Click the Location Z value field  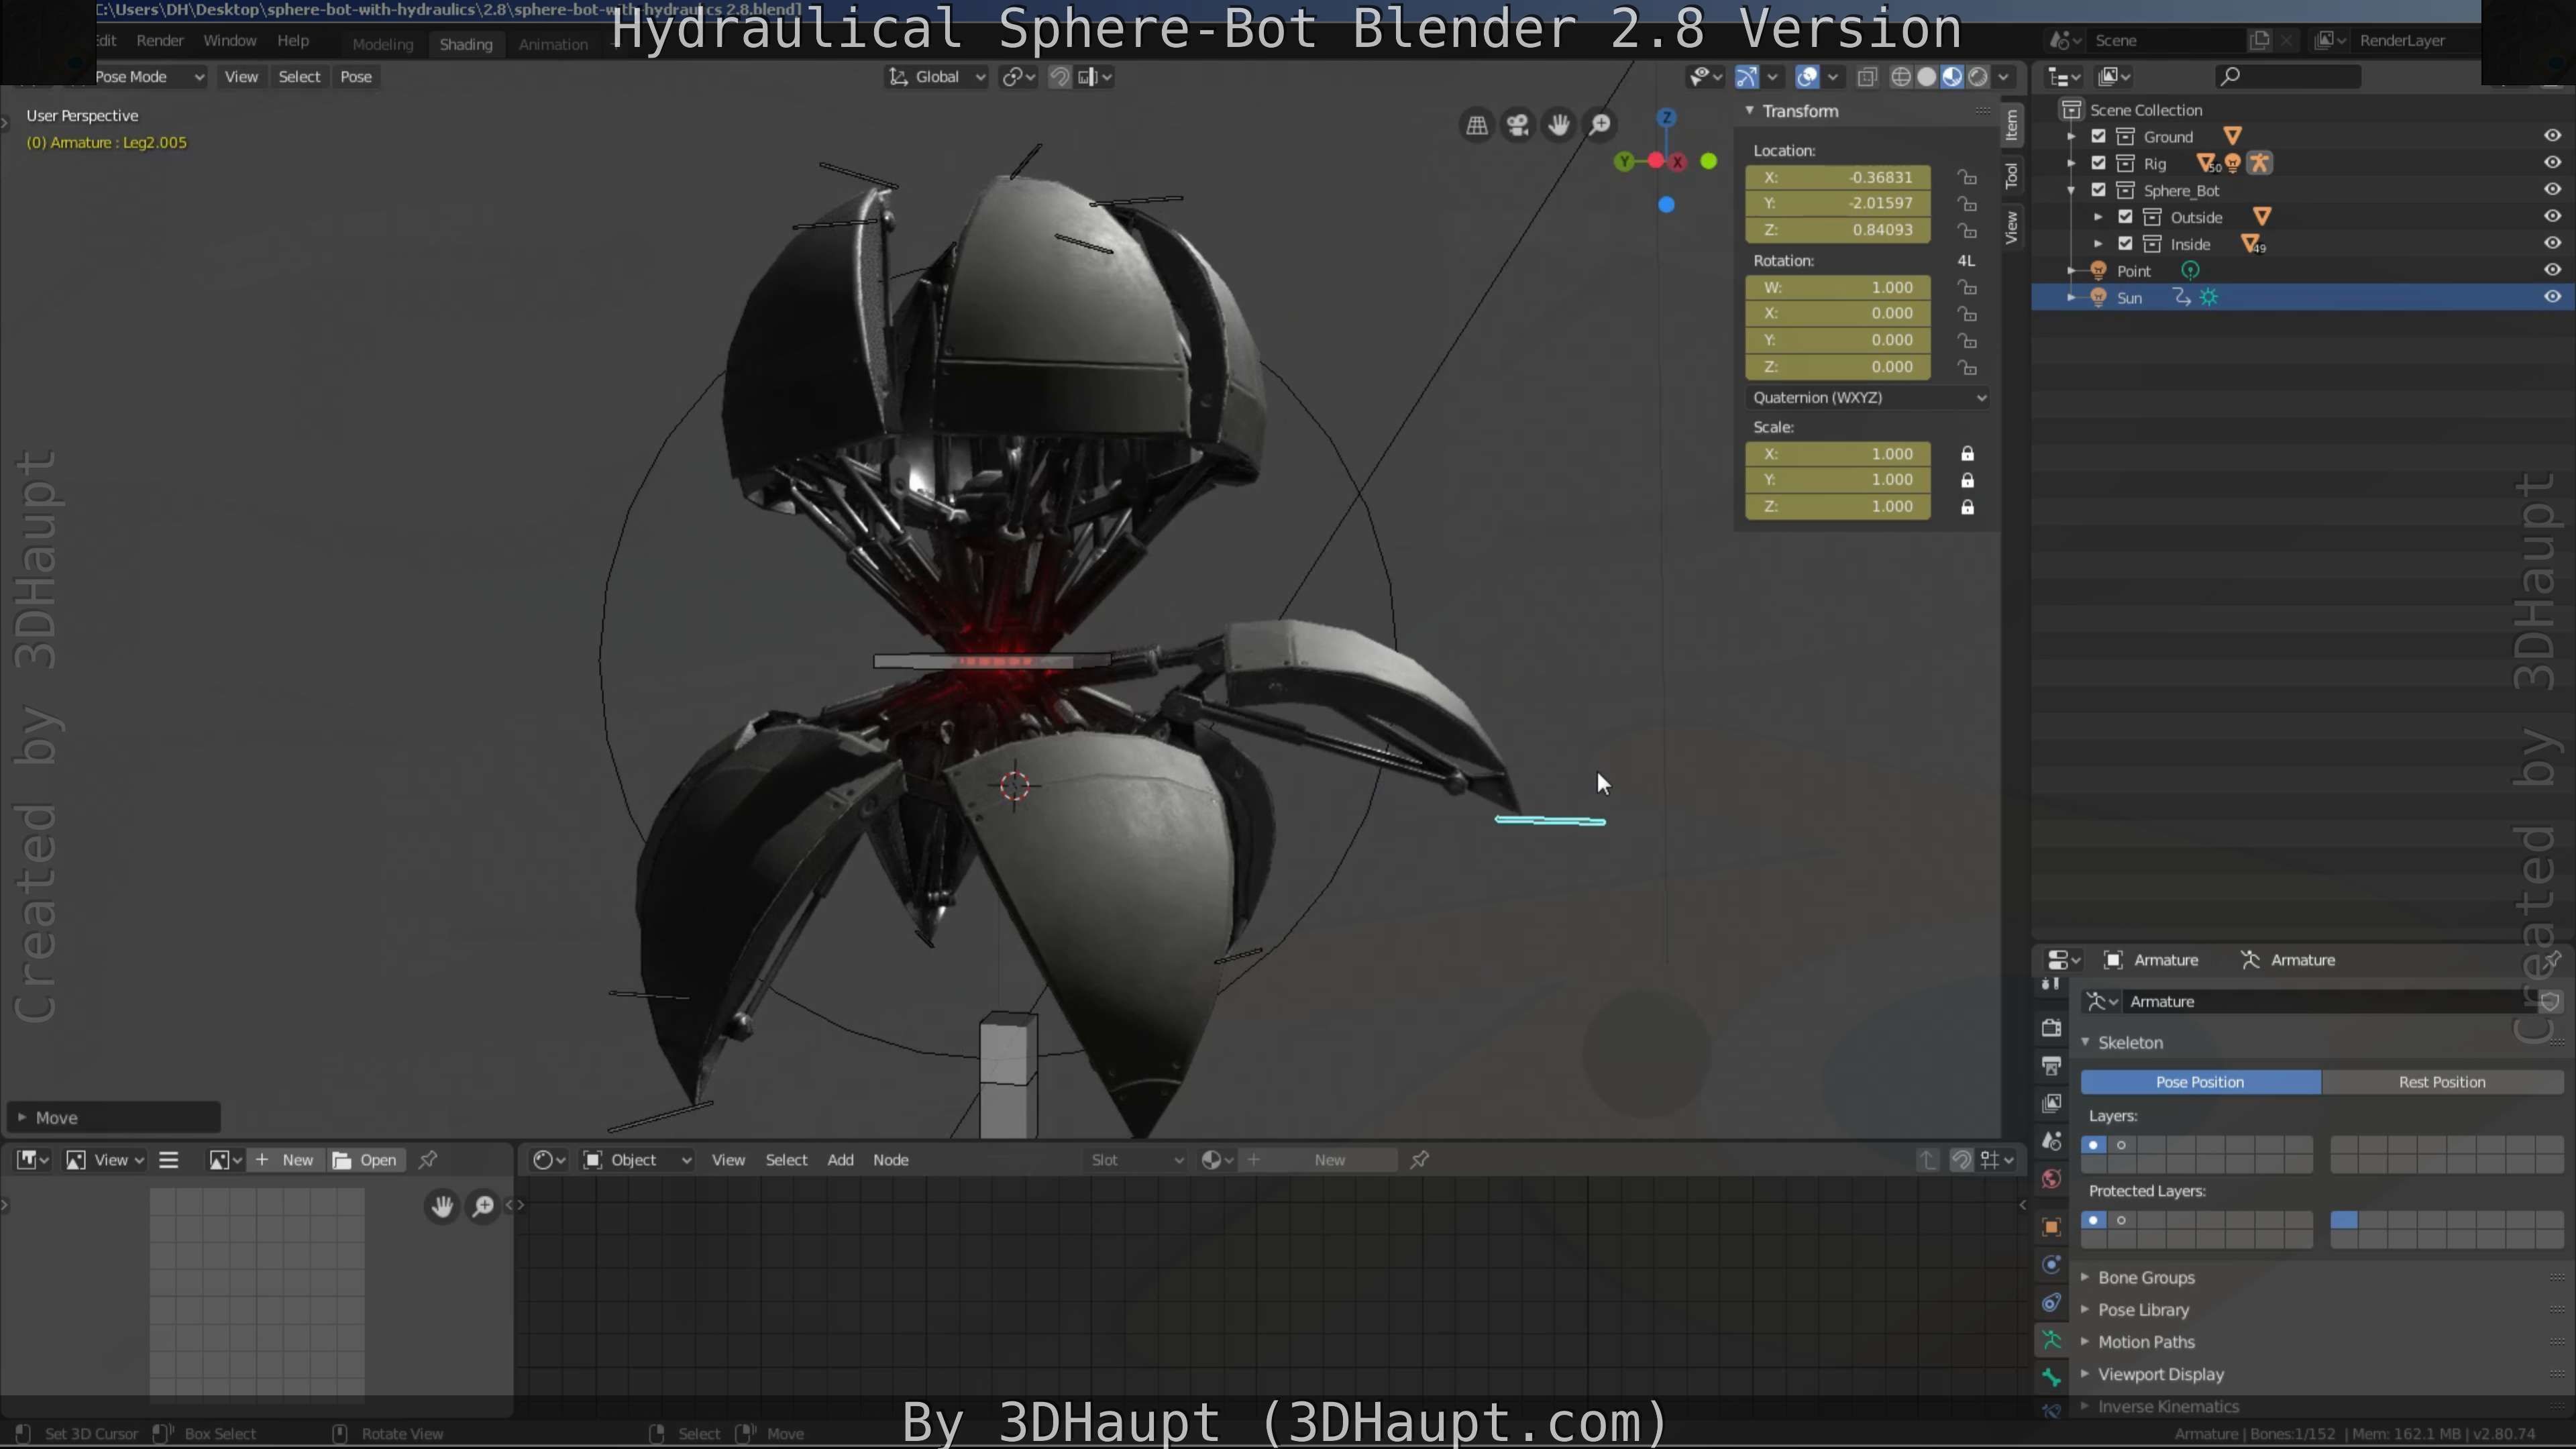click(1838, 230)
